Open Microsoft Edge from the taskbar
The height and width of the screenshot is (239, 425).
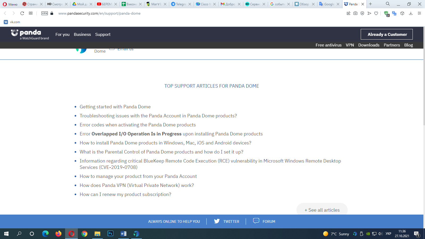45,234
